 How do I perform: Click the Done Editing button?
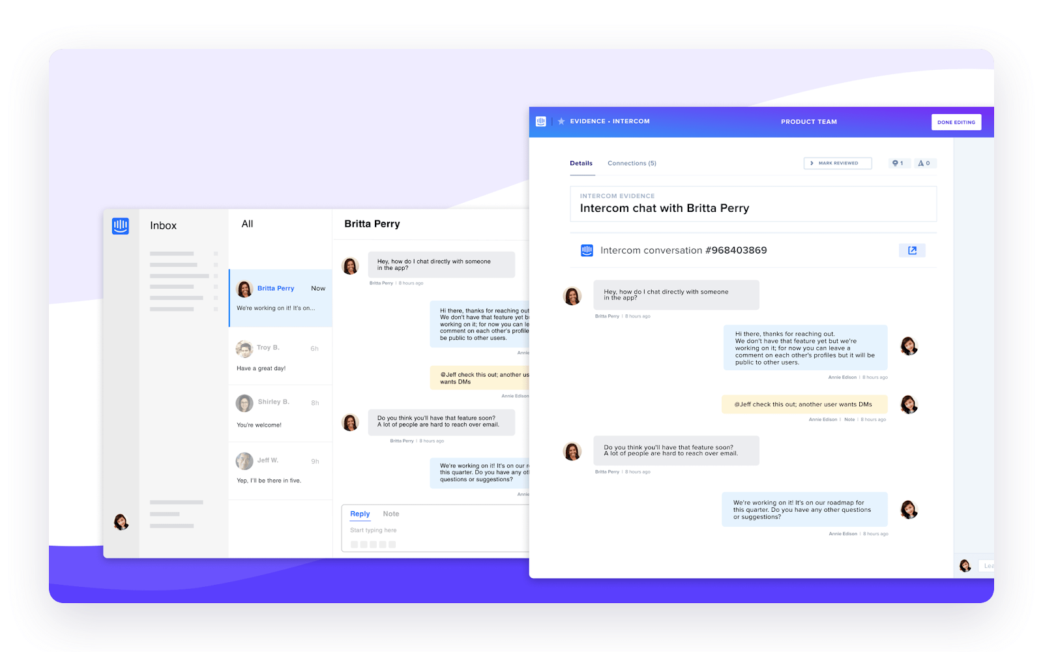(956, 122)
